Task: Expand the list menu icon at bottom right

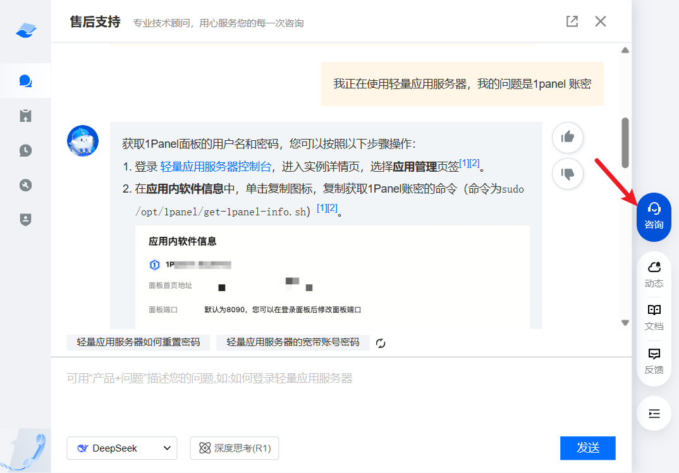Action: [653, 413]
